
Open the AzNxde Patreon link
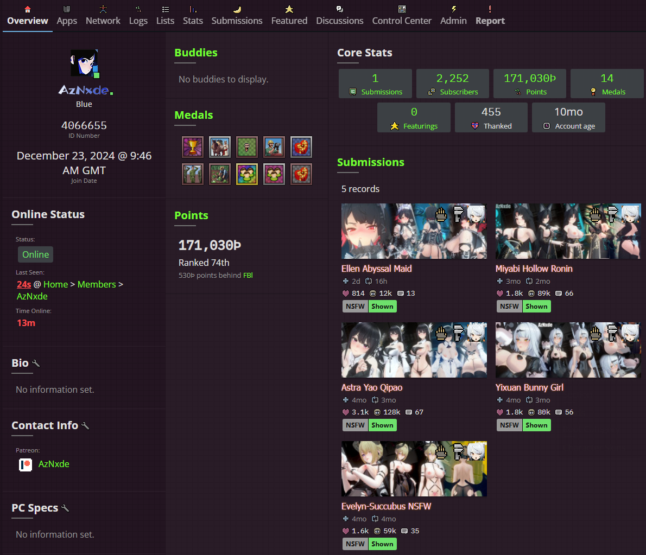(54, 464)
